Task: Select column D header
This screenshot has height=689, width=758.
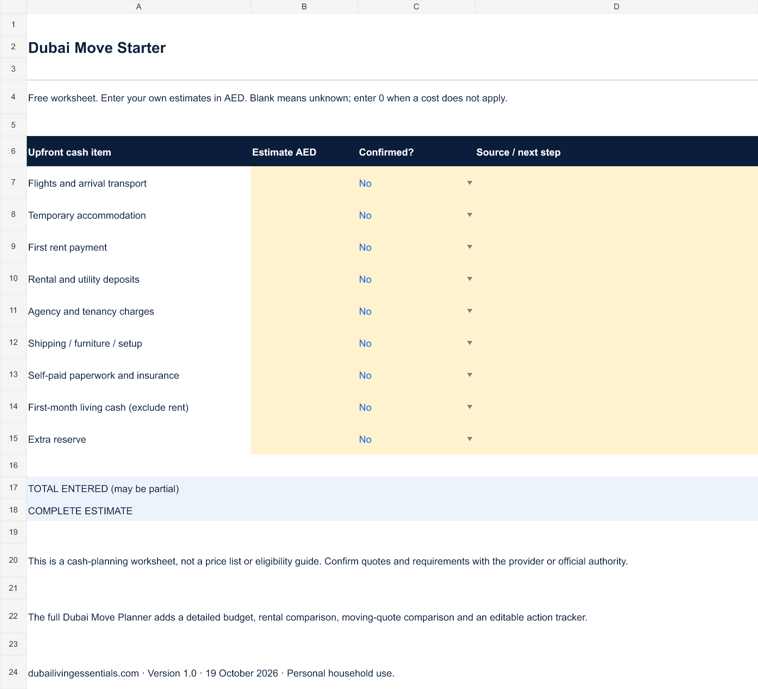Action: [617, 7]
